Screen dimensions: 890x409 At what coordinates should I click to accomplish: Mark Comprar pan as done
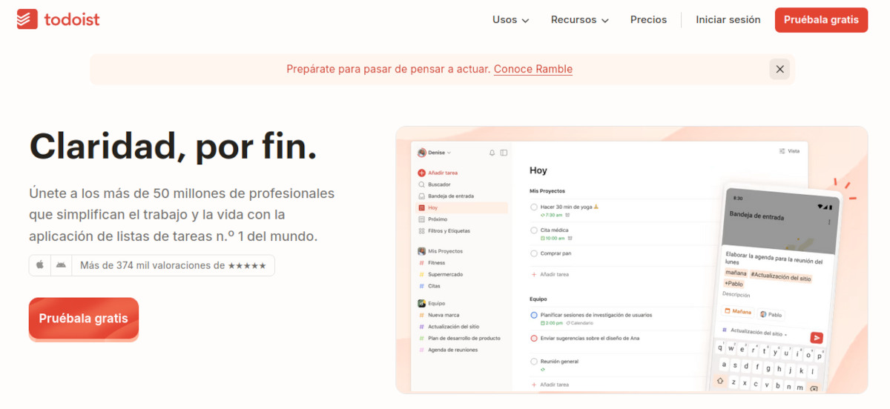534,253
